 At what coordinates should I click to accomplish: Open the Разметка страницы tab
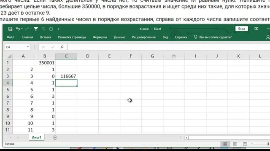(72, 37)
